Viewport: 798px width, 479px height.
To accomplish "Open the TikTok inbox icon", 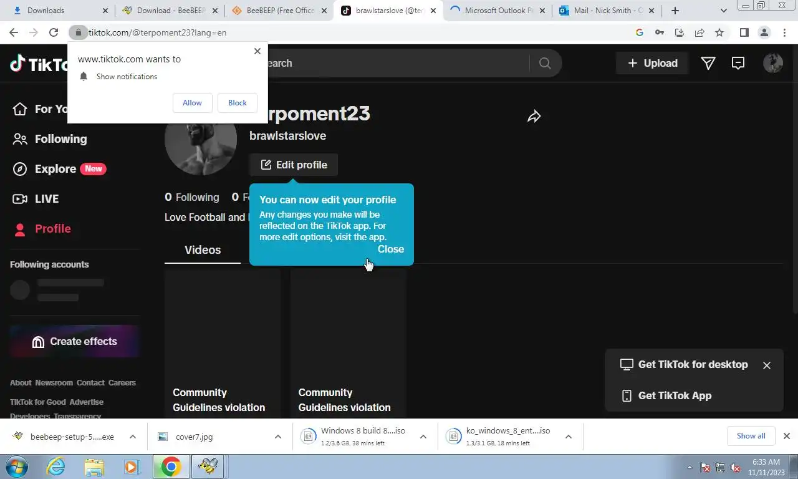I will point(738,63).
